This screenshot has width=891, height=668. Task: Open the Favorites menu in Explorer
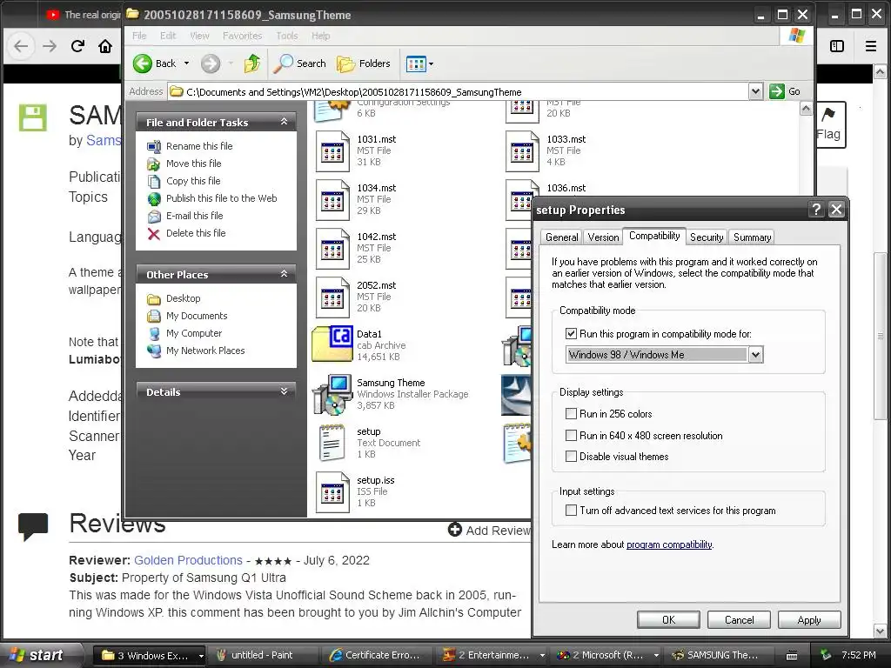tap(242, 36)
